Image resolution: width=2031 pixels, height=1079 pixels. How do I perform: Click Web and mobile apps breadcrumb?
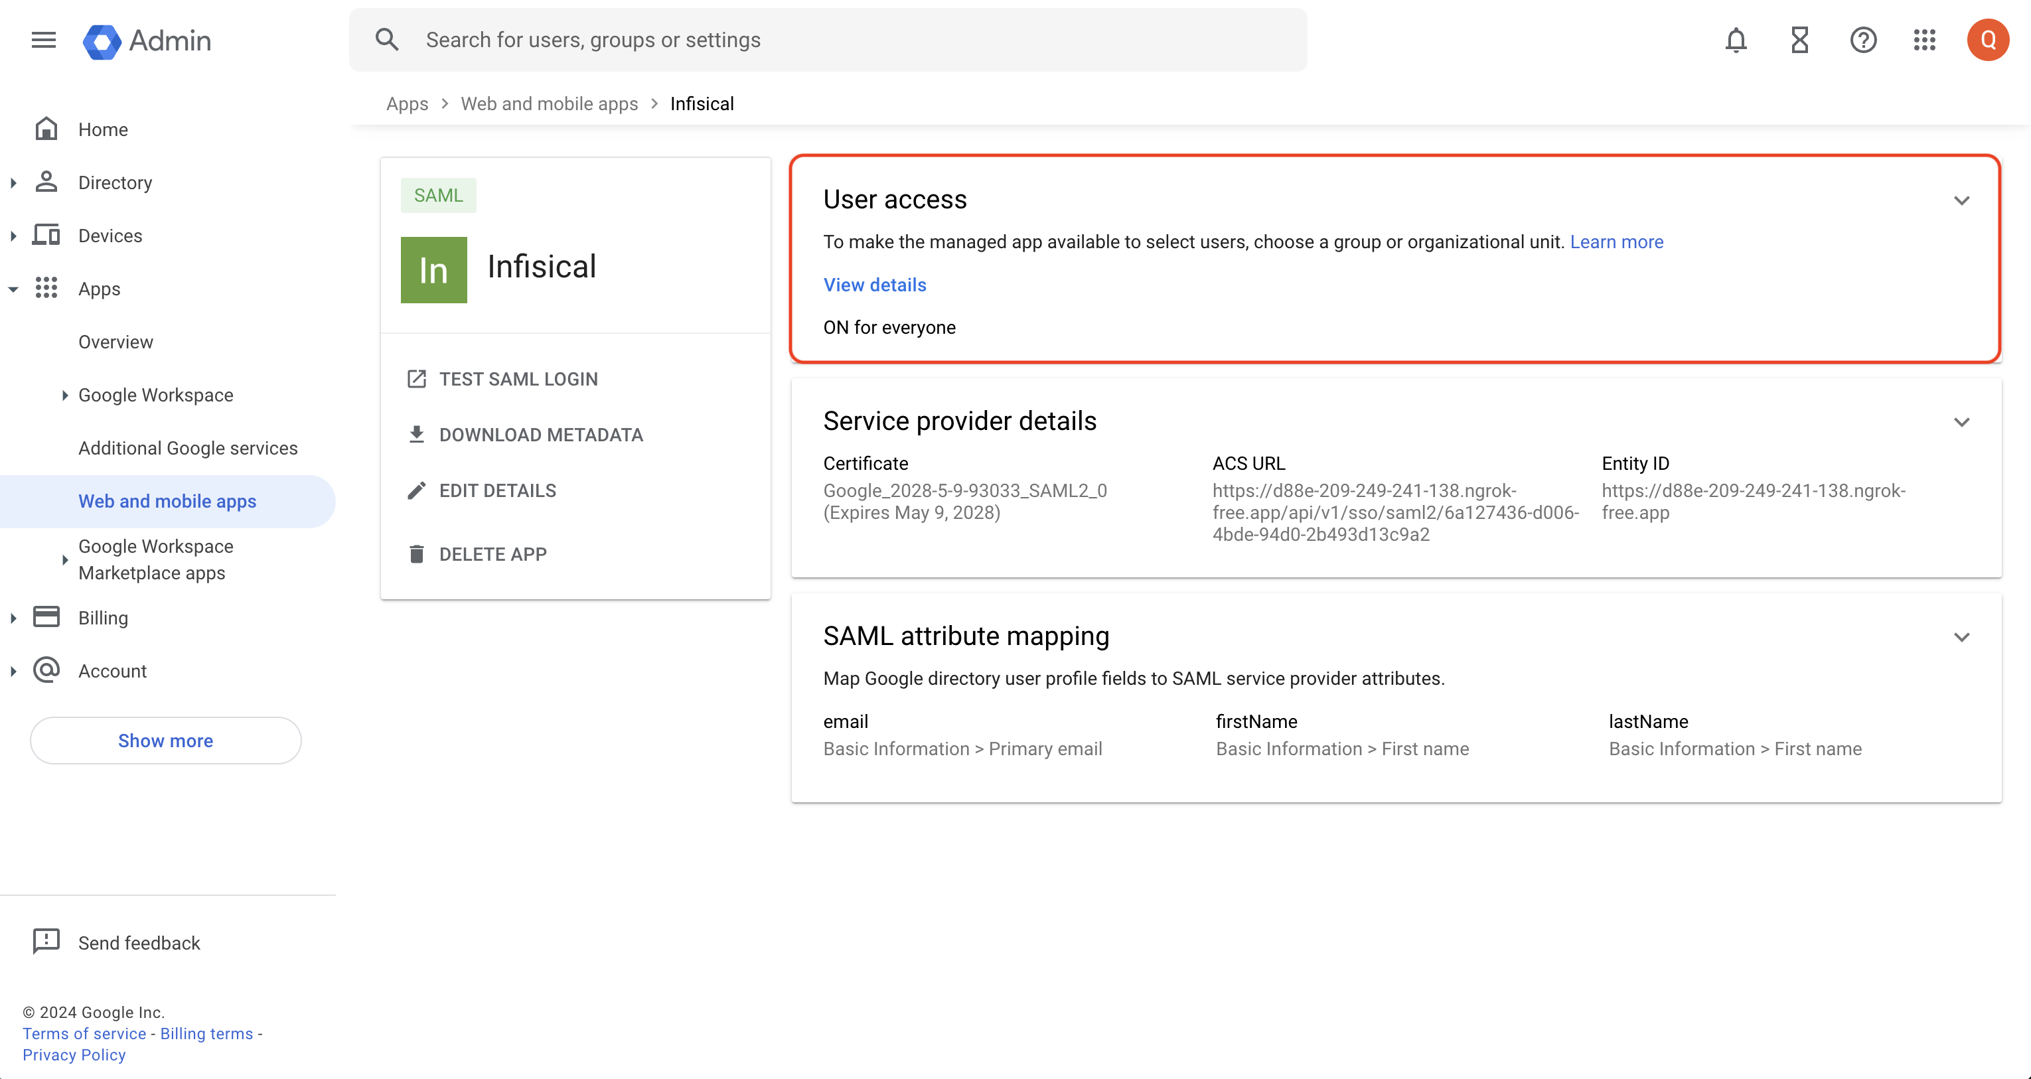tap(550, 104)
